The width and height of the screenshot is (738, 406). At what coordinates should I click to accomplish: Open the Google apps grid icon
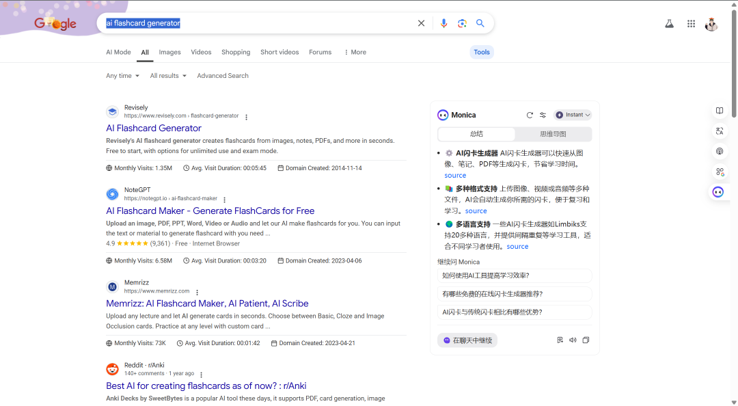coord(691,23)
